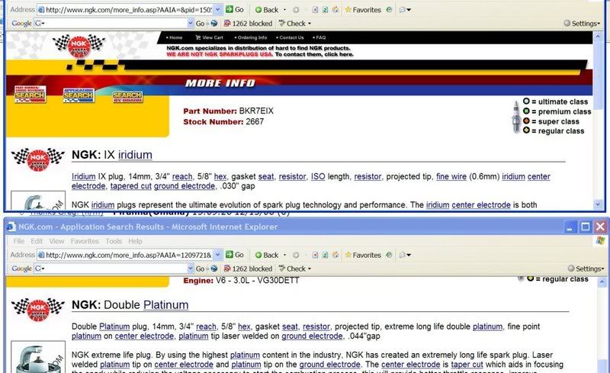Click Contact Us link in NGK navigation
The width and height of the screenshot is (610, 373).
pyautogui.click(x=290, y=37)
